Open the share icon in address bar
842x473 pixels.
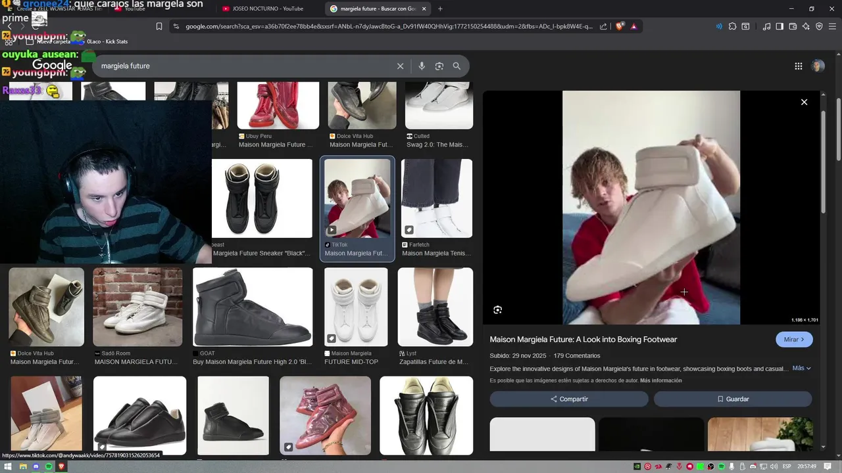click(603, 26)
